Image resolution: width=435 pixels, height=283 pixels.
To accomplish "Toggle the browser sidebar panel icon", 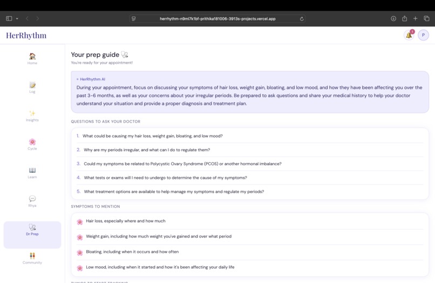I will (x=9, y=18).
